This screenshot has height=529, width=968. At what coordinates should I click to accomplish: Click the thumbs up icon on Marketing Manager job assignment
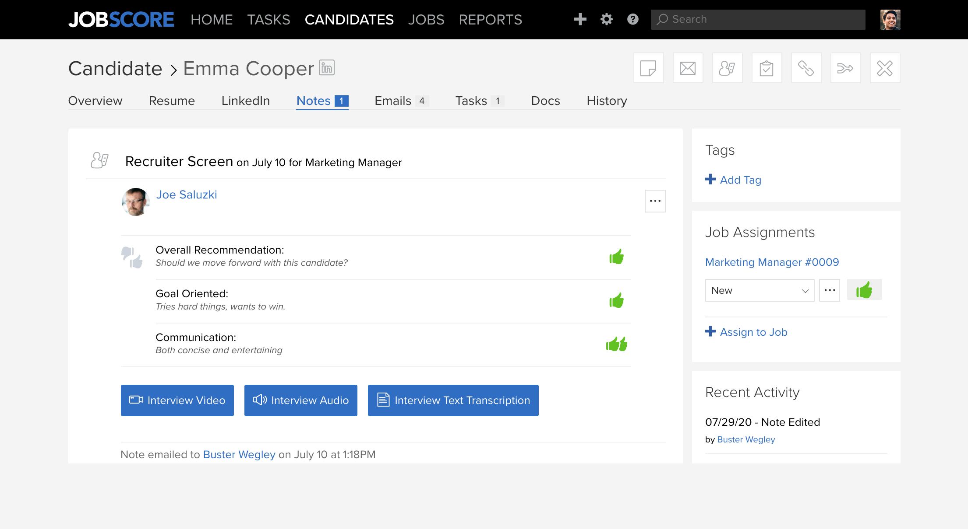click(864, 290)
